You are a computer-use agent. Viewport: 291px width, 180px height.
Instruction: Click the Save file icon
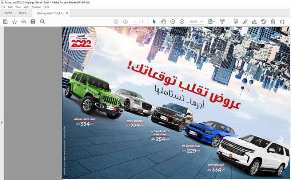[5, 22]
